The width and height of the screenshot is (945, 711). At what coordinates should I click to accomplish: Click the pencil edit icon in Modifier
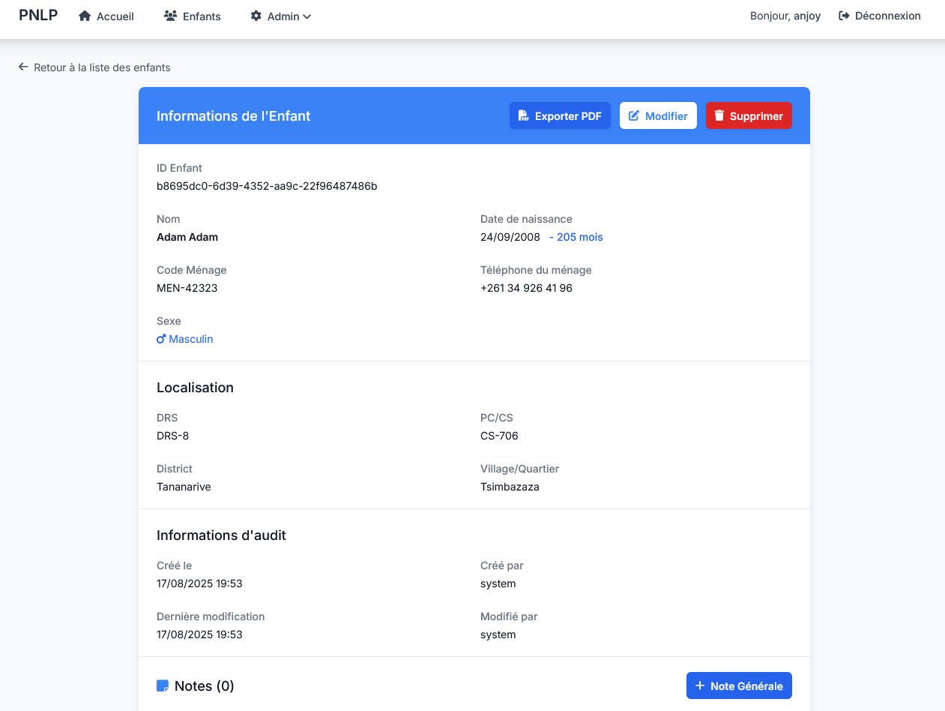click(x=634, y=116)
